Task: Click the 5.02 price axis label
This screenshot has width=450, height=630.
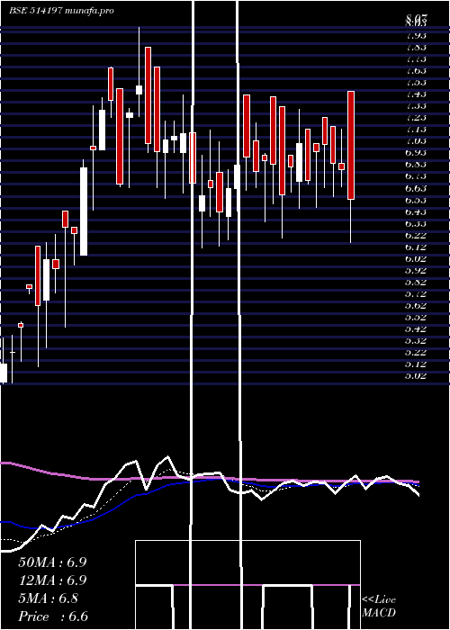Action: tap(416, 376)
